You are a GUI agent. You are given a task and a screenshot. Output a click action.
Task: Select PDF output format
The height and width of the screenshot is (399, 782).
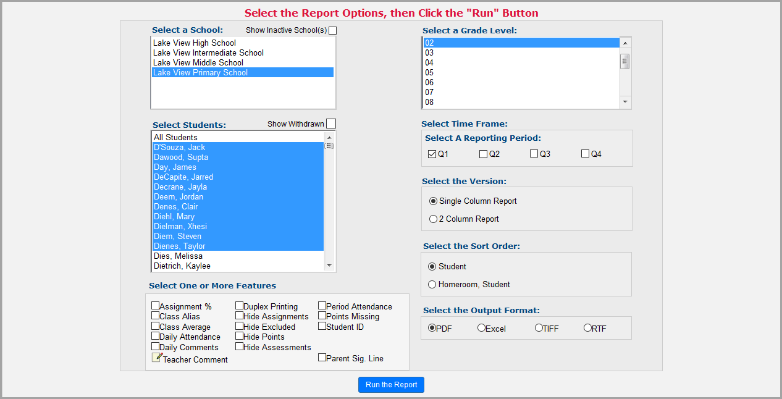(x=432, y=328)
